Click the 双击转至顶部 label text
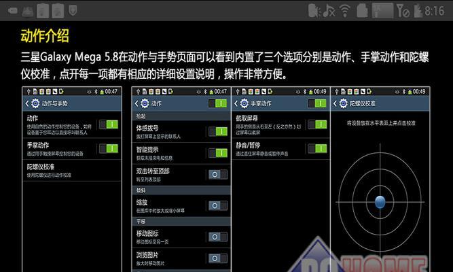Viewport: 453px width, 272px height. click(x=153, y=171)
